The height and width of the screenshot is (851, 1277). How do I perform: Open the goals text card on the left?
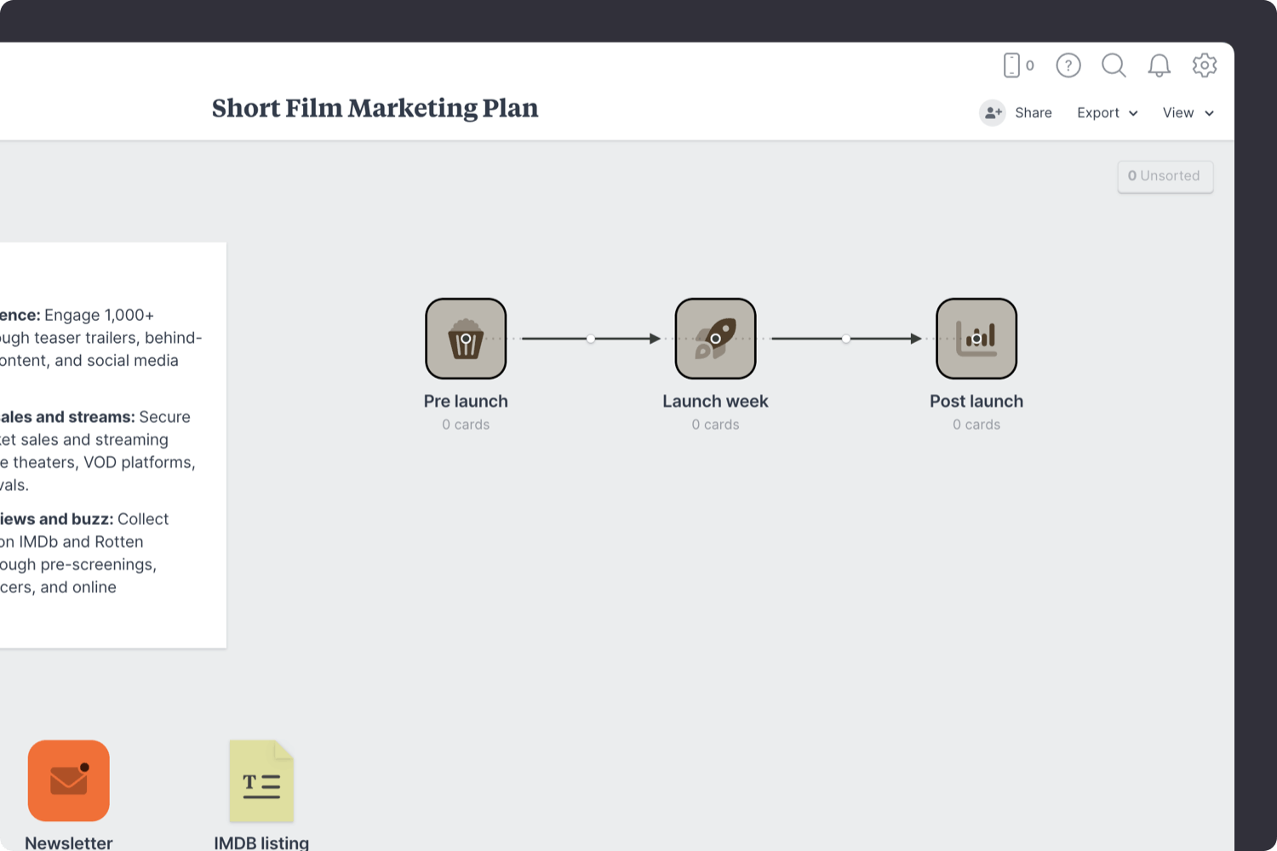point(102,443)
